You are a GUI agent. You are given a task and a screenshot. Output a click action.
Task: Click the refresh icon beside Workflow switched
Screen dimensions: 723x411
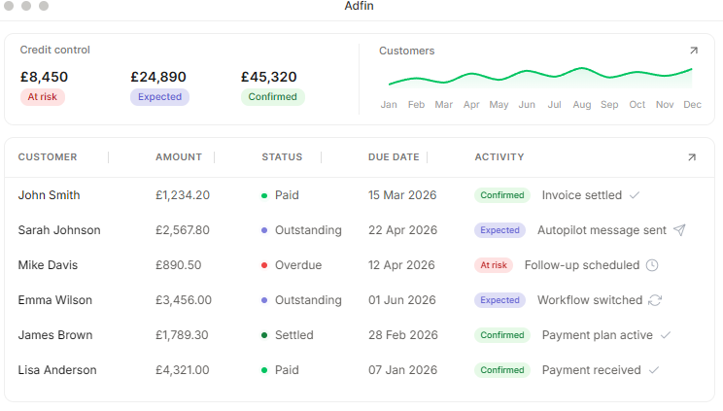pos(655,300)
